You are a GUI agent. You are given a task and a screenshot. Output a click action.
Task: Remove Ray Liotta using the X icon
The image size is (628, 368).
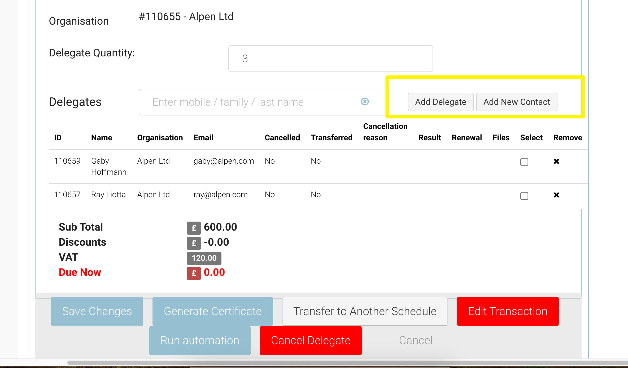tap(556, 195)
